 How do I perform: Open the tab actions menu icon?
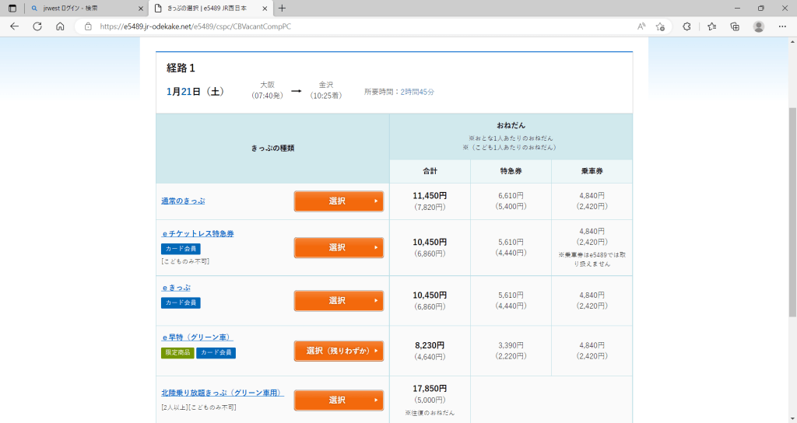(12, 8)
